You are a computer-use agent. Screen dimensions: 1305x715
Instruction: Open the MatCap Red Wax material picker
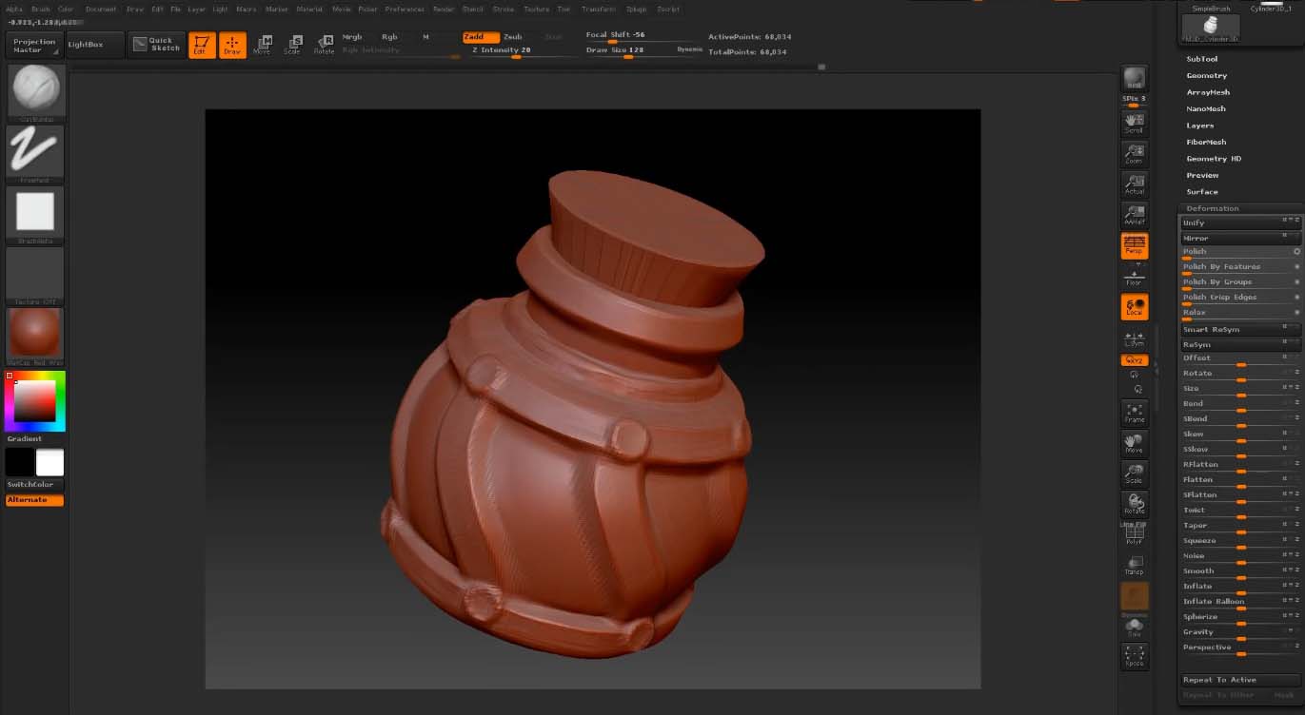tap(35, 337)
